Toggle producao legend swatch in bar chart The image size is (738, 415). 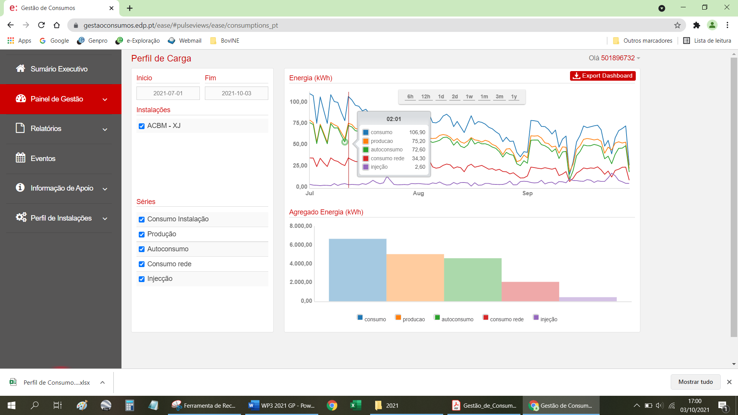[x=398, y=317]
